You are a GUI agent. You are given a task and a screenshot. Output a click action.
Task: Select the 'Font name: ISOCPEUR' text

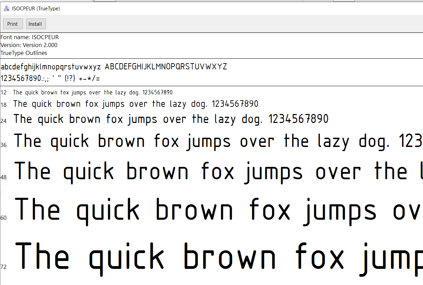point(30,37)
